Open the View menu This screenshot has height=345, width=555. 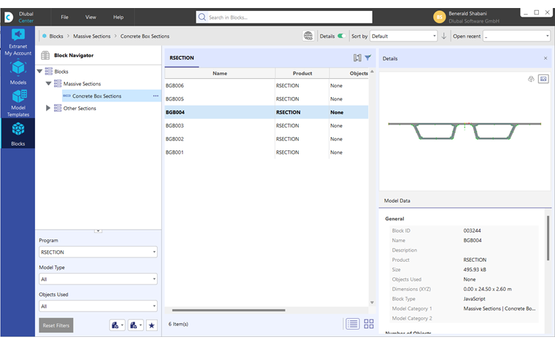91,17
